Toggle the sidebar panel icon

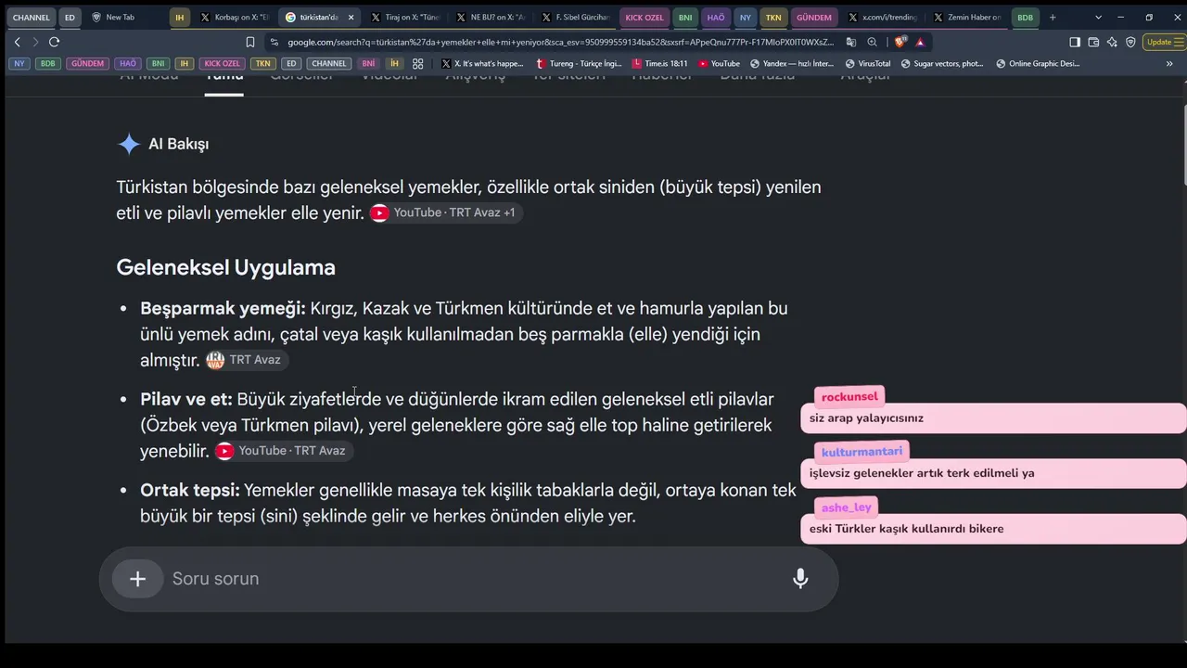point(1075,42)
